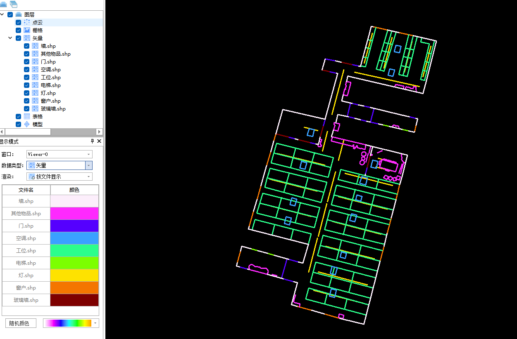Hide the 灯.shp layer via its checkbox
517x339 pixels.
(27, 93)
